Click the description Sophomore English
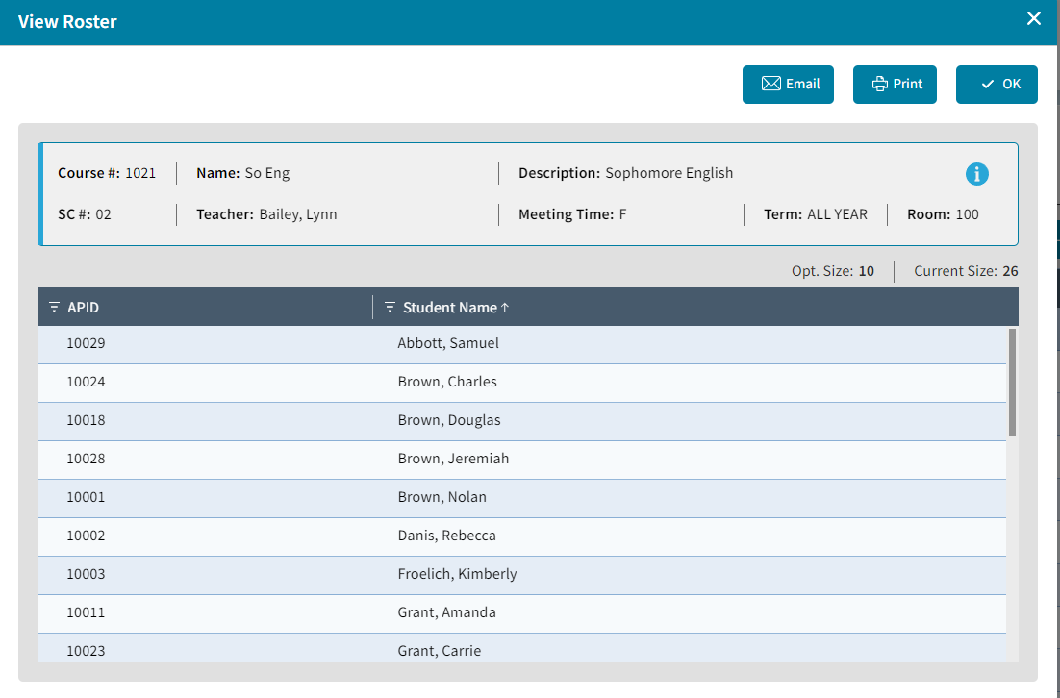The width and height of the screenshot is (1060, 698). [x=669, y=174]
